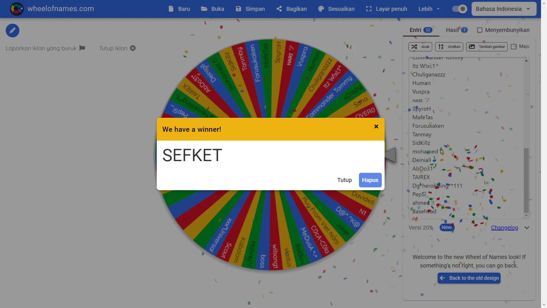This screenshot has width=547, height=308.
Task: Click the blue pencil edit icon
Action: (13, 31)
